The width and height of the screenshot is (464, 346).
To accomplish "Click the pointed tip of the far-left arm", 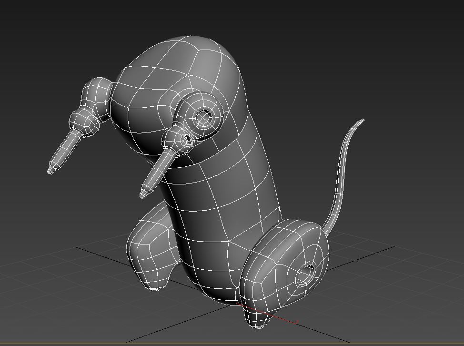I will [50, 170].
